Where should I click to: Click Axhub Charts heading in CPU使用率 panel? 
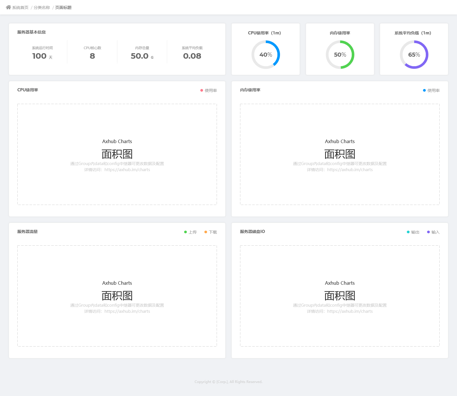(x=117, y=141)
